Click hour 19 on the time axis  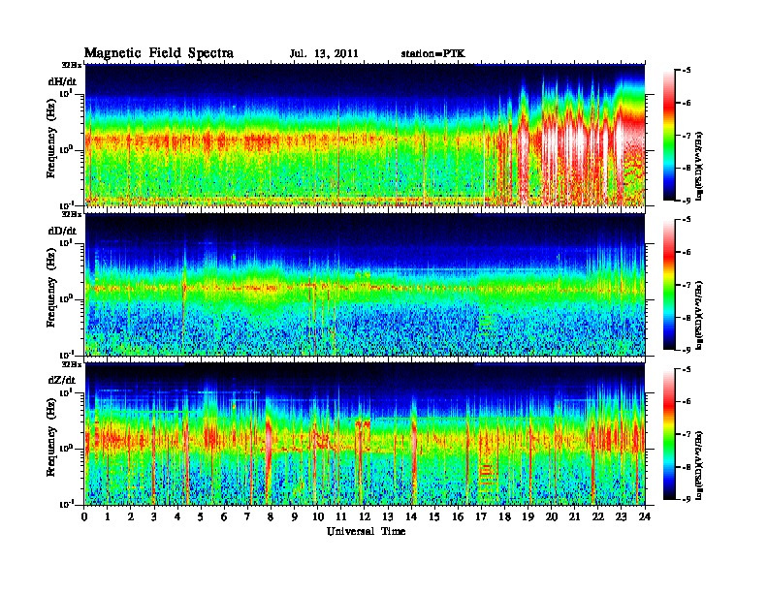(528, 517)
